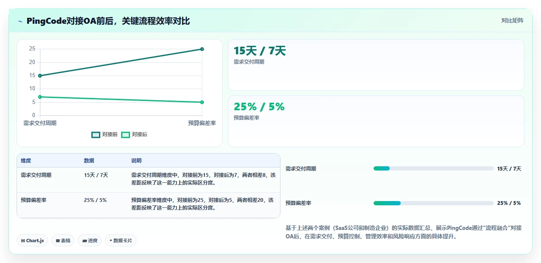Click 25% / 5% value beside progress bar
Screen dimensions: 541x263
[x=509, y=203]
